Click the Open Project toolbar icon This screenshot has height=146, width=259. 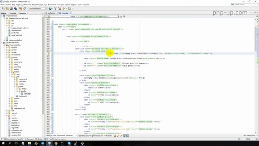(11, 9)
